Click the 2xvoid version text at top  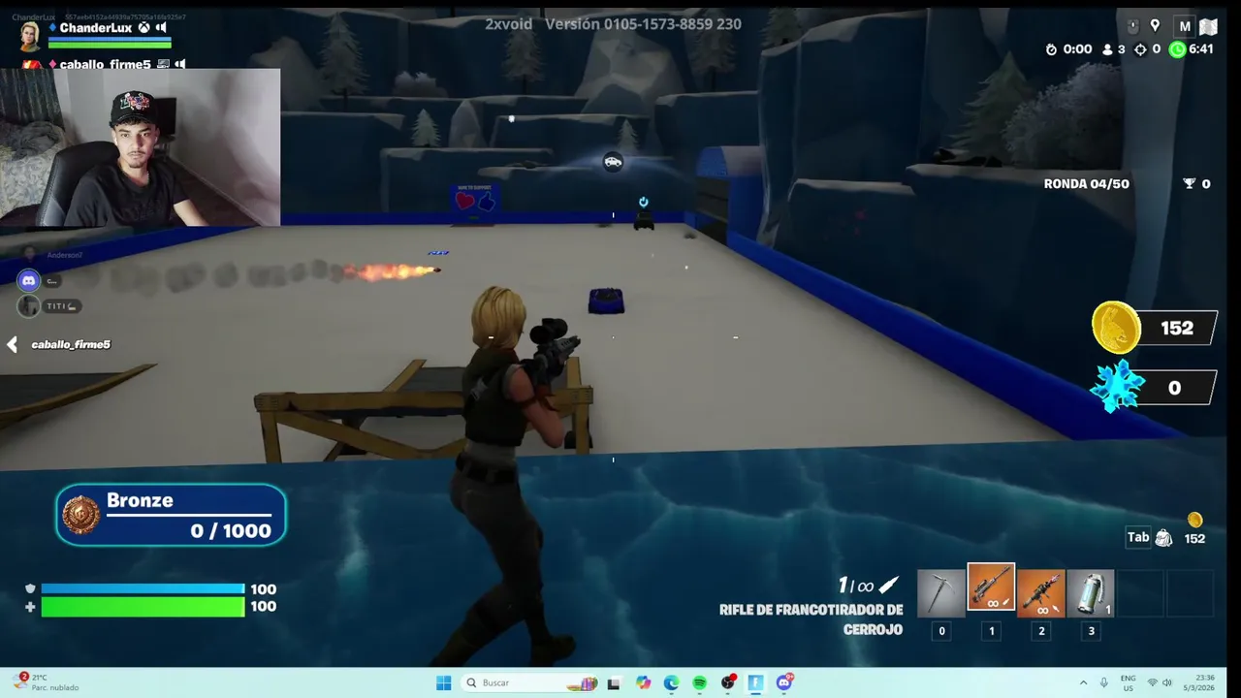[613, 24]
